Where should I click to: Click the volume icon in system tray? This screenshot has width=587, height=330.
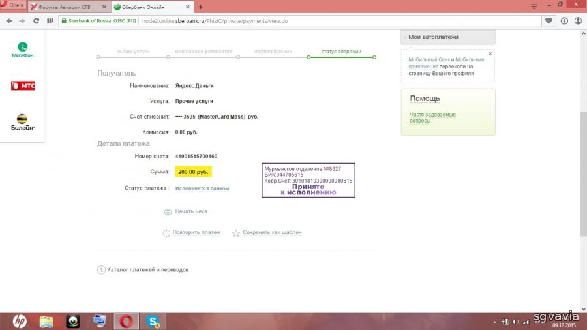(515, 322)
